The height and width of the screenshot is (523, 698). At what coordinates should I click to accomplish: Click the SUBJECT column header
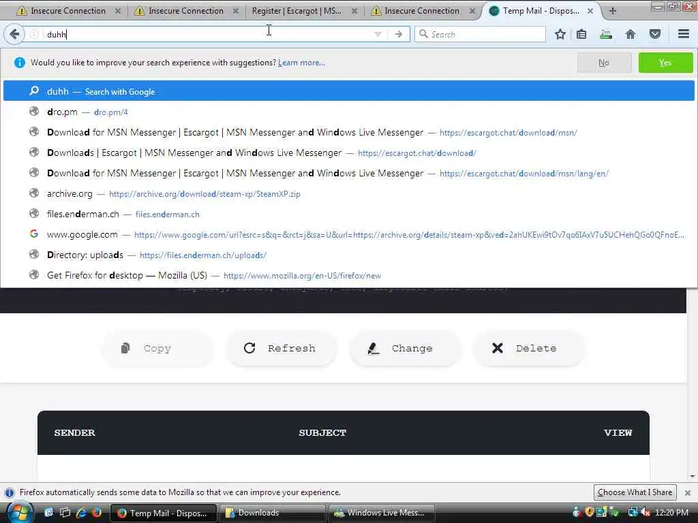pos(322,432)
